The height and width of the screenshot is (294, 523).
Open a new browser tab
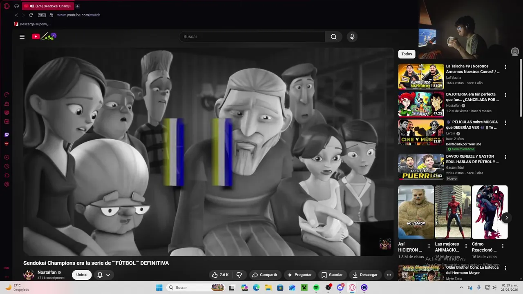coord(77,6)
